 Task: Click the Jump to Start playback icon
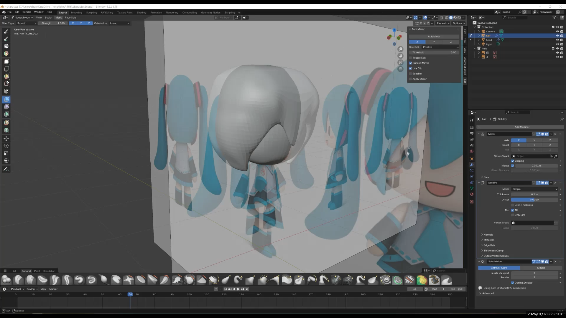click(x=226, y=289)
